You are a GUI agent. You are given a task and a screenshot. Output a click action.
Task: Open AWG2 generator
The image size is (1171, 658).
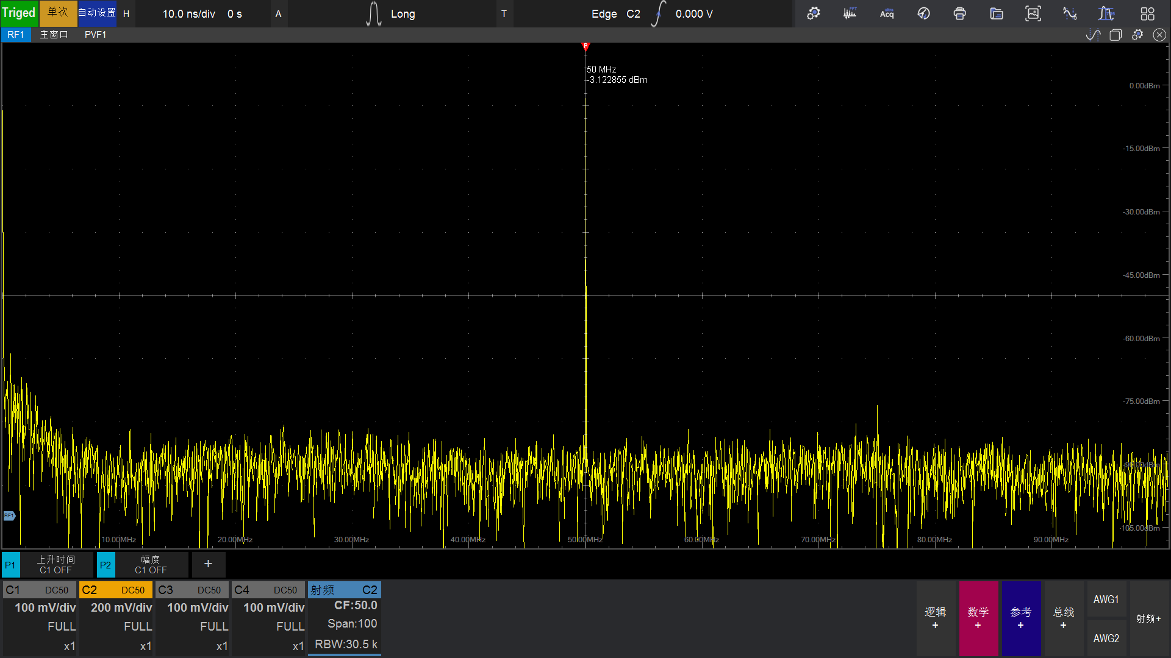(x=1106, y=639)
